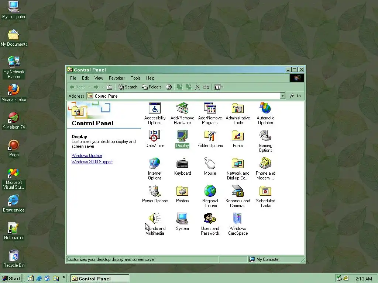This screenshot has height=283, width=378.
Task: Open the Help menu
Action: (x=150, y=78)
